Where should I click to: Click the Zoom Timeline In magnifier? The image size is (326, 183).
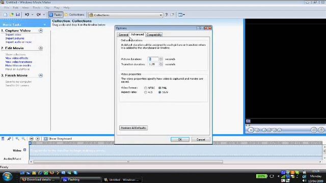click(x=17, y=139)
